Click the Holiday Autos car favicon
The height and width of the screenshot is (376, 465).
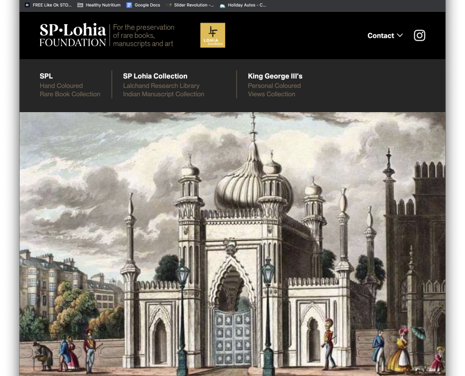pyautogui.click(x=222, y=5)
